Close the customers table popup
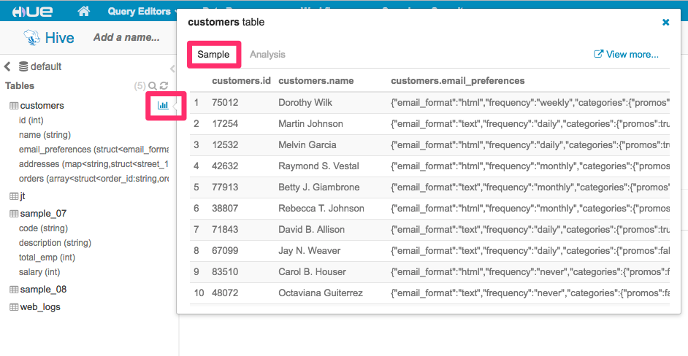The height and width of the screenshot is (356, 688). (665, 23)
